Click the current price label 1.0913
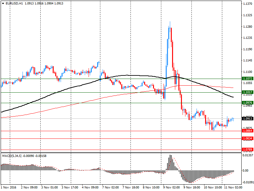 tap(248, 118)
